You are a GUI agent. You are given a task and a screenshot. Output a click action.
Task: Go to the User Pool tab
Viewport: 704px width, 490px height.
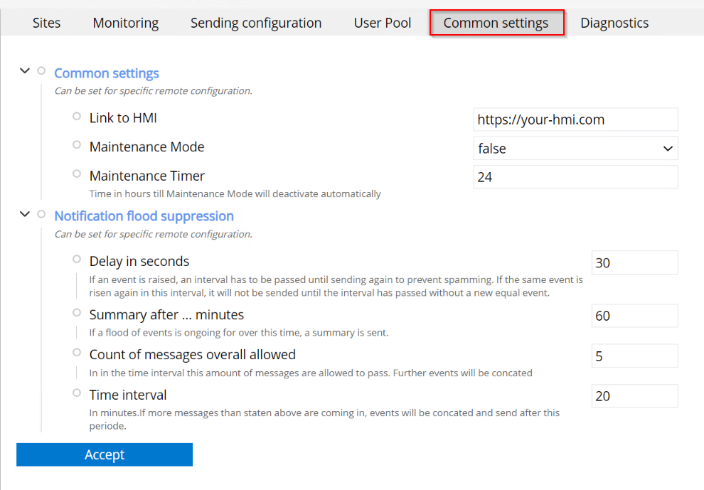383,23
